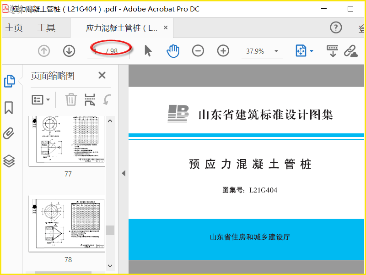
Task: Maximize the Acrobat window
Action: coord(350,9)
